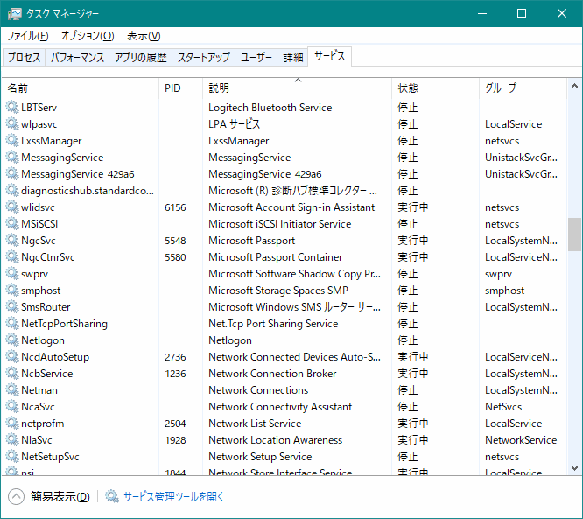Select the サービス tab
The image size is (583, 519).
coord(329,56)
